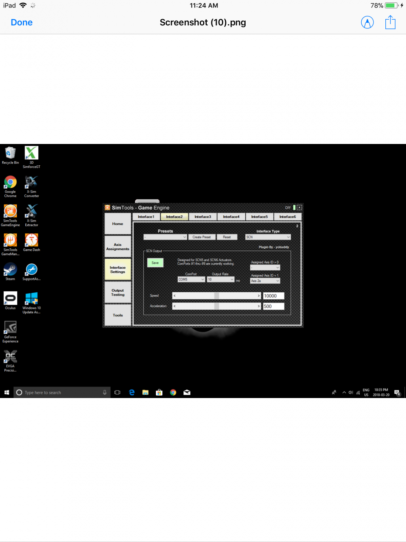Launch the SimTools GameManager desktop shortcut
The height and width of the screenshot is (542, 406).
click(x=10, y=245)
